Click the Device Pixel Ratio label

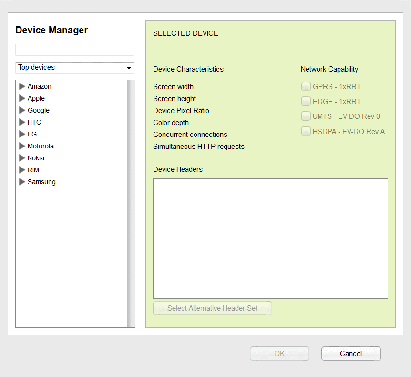(x=181, y=111)
